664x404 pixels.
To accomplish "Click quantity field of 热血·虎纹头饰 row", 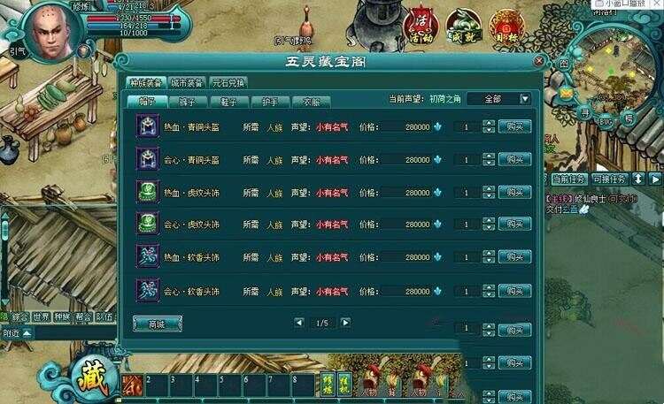I will (x=467, y=193).
